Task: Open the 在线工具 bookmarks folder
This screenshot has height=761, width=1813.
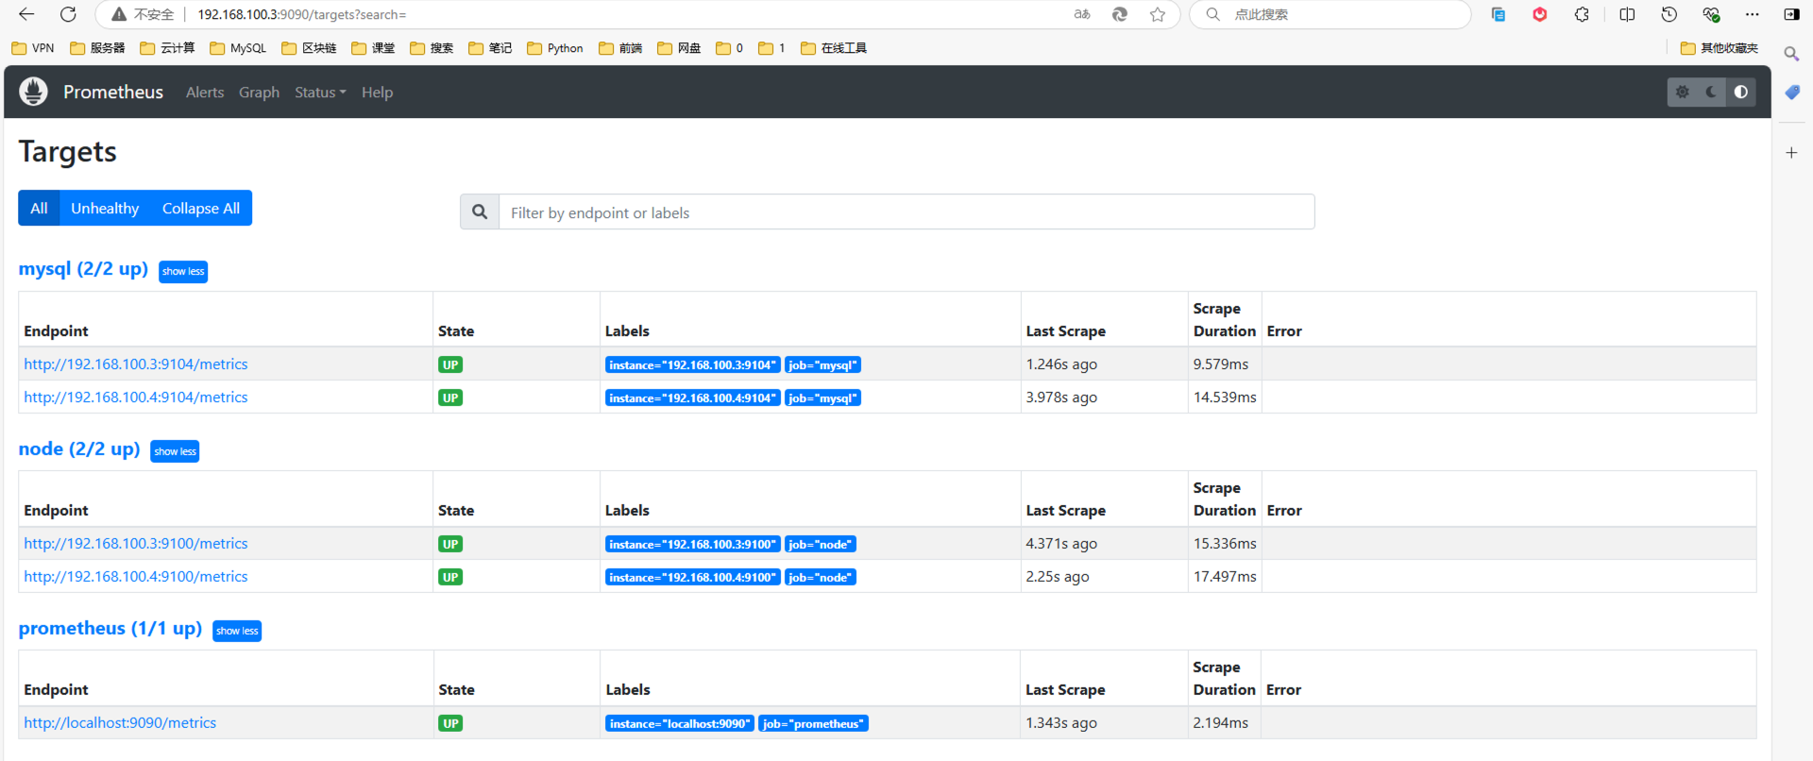Action: (x=834, y=48)
